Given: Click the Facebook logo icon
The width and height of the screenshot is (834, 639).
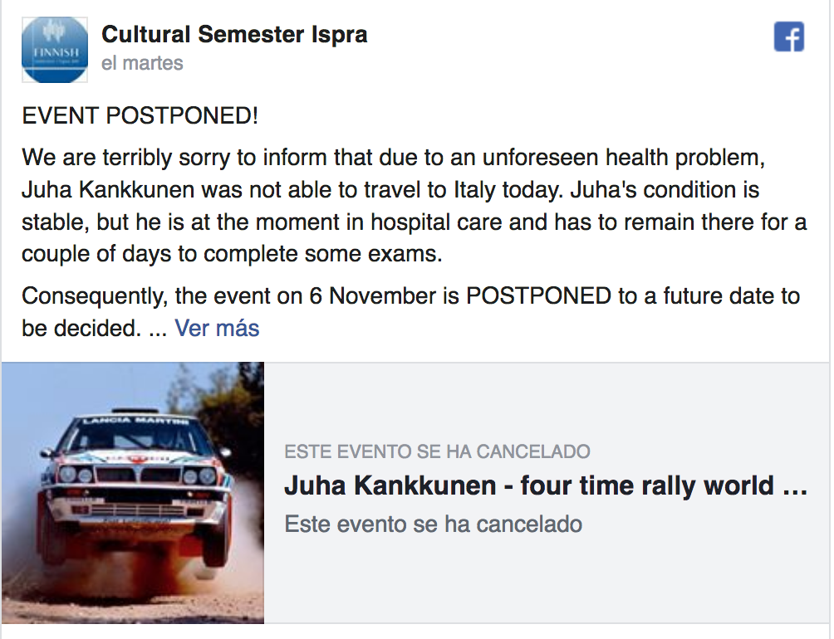Looking at the screenshot, I should (x=788, y=37).
